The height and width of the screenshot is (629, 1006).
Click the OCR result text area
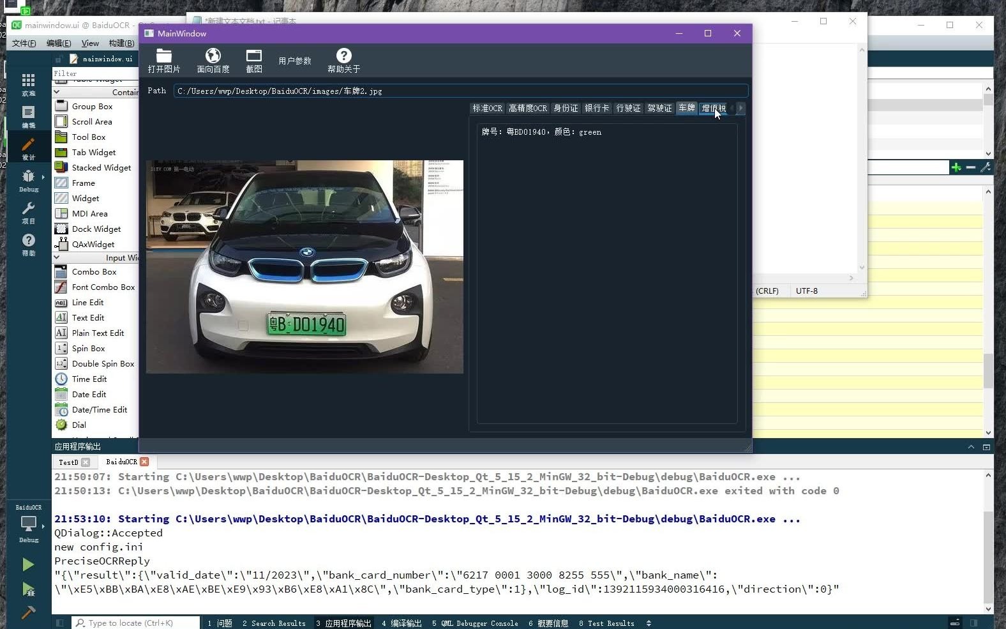[607, 273]
